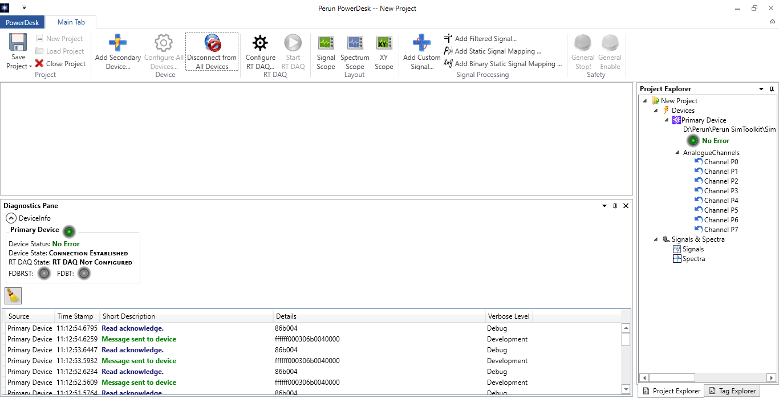Click Close Project button
The width and height of the screenshot is (779, 415).
click(x=60, y=64)
